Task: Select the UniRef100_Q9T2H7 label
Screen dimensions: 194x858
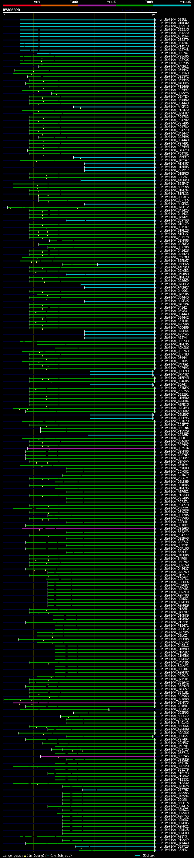Action: tap(174, 435)
